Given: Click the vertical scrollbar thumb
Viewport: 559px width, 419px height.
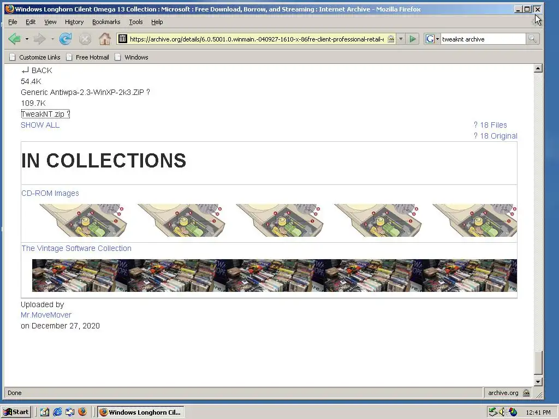Looking at the screenshot, I should coord(538,362).
